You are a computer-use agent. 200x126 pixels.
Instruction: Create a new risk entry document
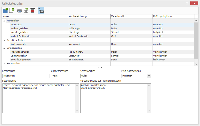tap(12, 10)
